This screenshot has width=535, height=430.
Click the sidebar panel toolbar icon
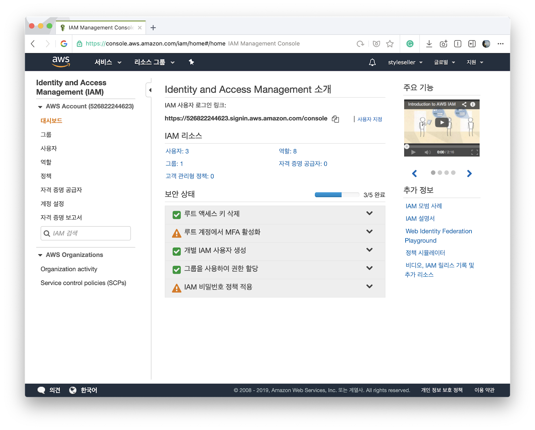(458, 44)
